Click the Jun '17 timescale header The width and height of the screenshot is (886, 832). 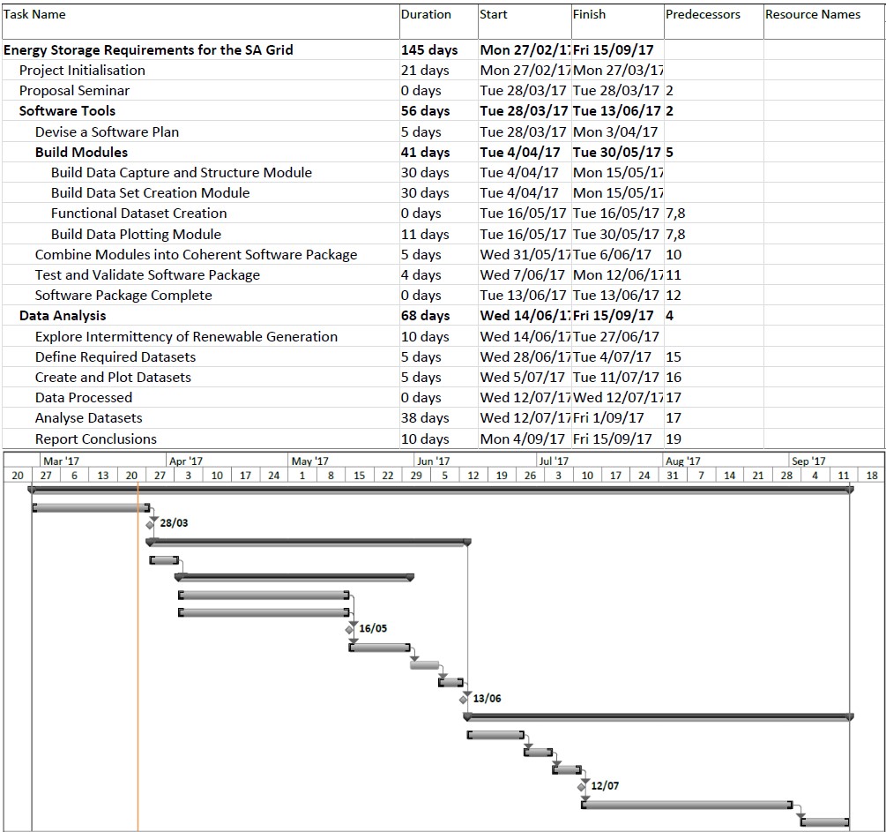tap(434, 461)
